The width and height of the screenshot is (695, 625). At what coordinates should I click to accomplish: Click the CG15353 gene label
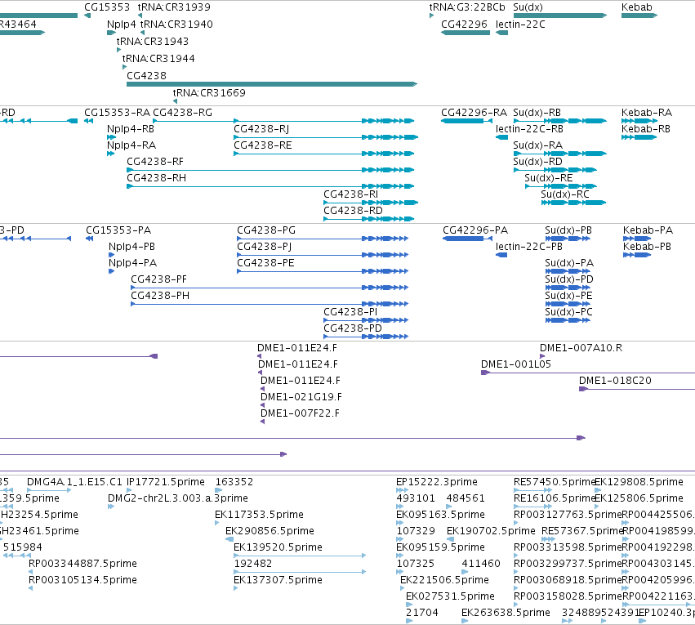[107, 7]
